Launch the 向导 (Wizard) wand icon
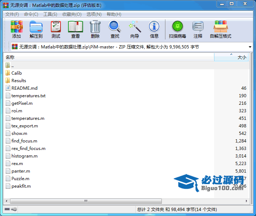The height and width of the screenshot is (216, 256). (135, 27)
